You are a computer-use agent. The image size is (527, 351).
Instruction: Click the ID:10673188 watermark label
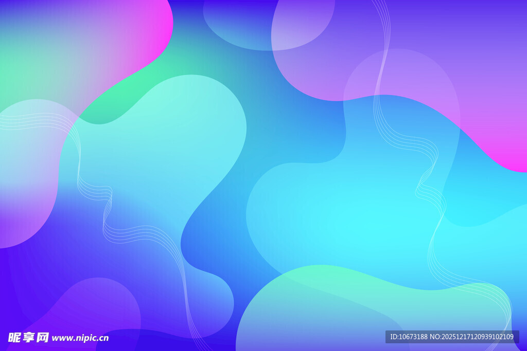tap(408, 337)
